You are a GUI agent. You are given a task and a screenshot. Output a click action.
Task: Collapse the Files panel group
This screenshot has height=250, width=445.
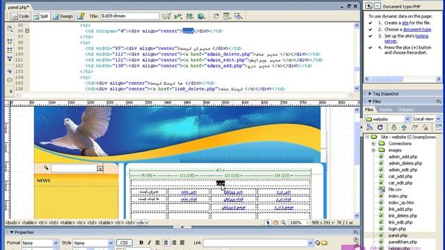[370, 101]
